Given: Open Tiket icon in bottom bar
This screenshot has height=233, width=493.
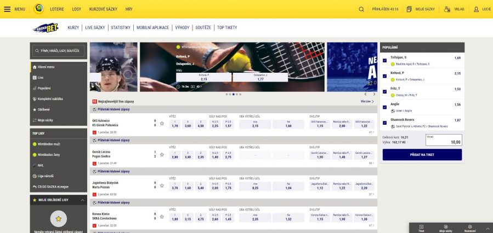Looking at the screenshot, I should tap(421, 226).
